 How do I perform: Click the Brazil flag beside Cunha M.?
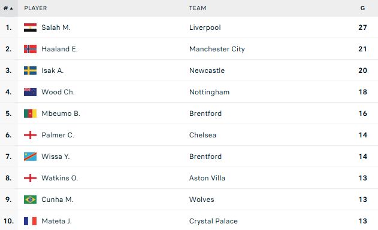(x=30, y=200)
